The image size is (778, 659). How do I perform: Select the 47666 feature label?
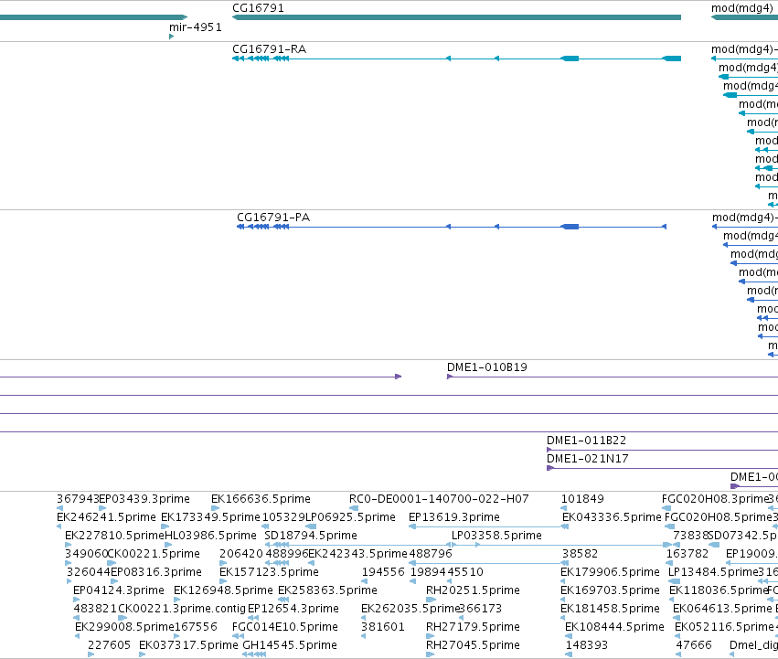coord(694,645)
